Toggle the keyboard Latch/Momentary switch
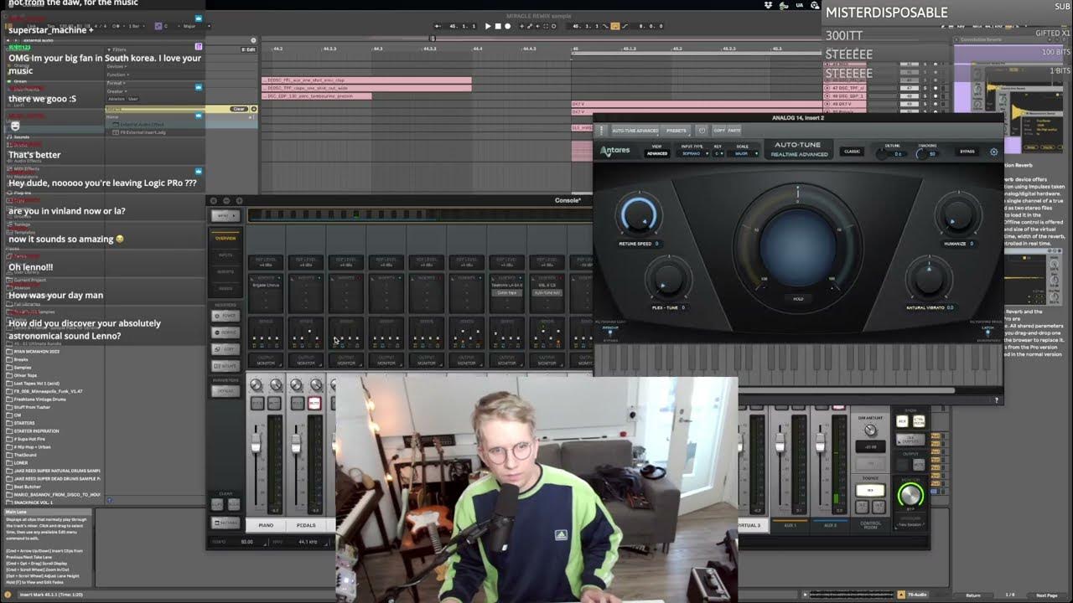This screenshot has height=603, width=1073. pos(987,333)
